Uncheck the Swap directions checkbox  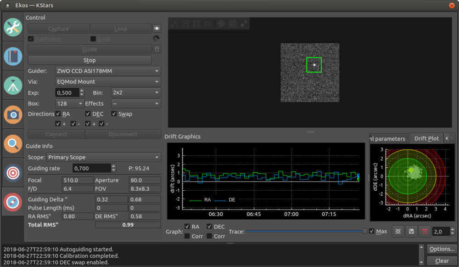coord(114,114)
